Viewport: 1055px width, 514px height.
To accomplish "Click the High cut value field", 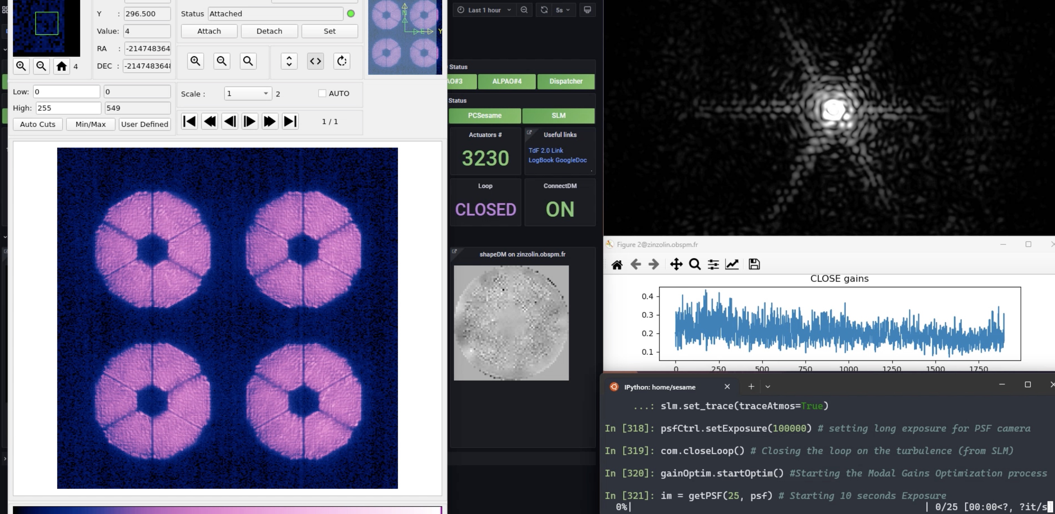I will click(x=69, y=108).
